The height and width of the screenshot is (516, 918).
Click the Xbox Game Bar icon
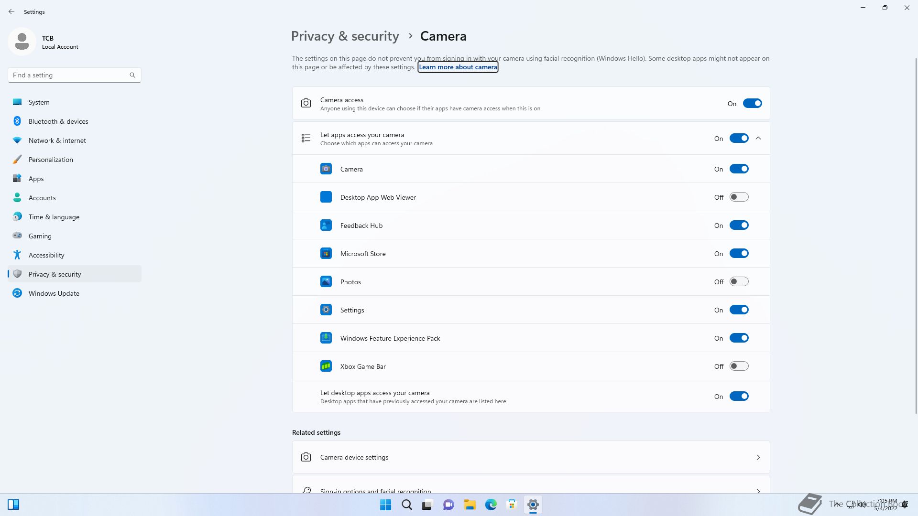pyautogui.click(x=326, y=366)
